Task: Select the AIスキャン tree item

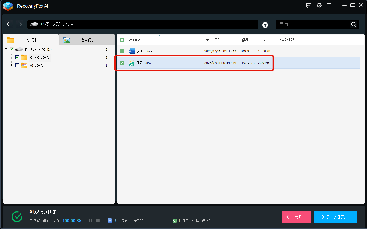Action: tap(37, 66)
